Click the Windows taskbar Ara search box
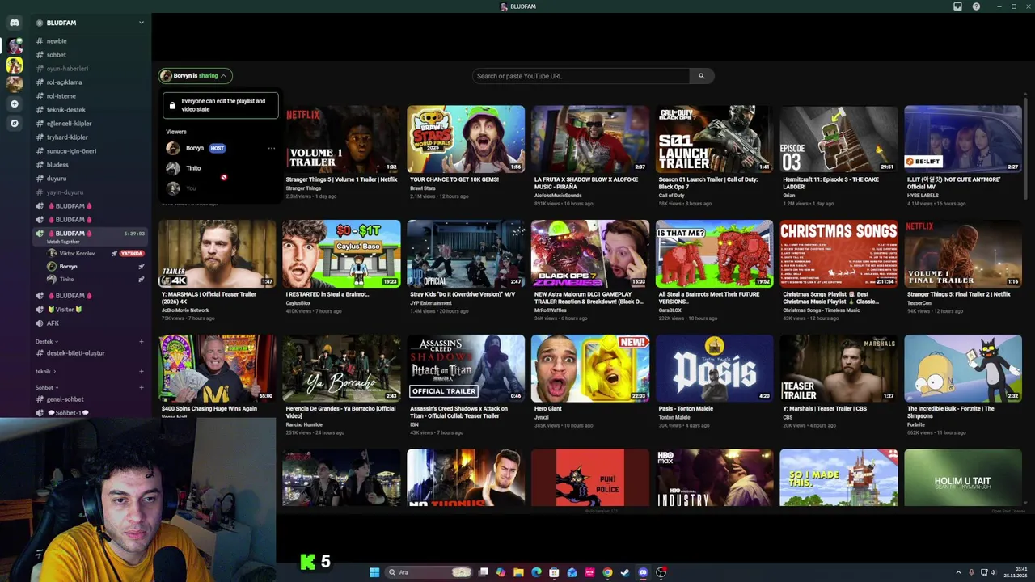Image resolution: width=1035 pixels, height=582 pixels. point(430,572)
